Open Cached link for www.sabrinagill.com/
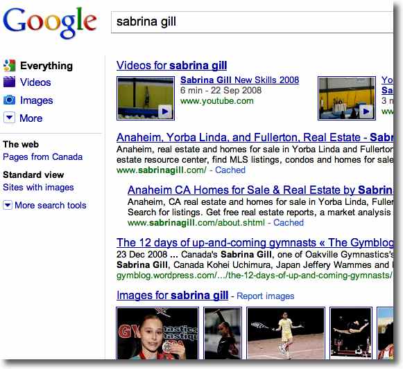 (x=230, y=170)
